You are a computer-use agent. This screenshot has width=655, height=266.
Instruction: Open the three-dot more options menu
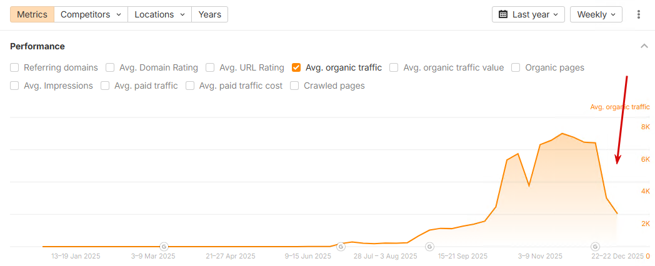(x=638, y=14)
